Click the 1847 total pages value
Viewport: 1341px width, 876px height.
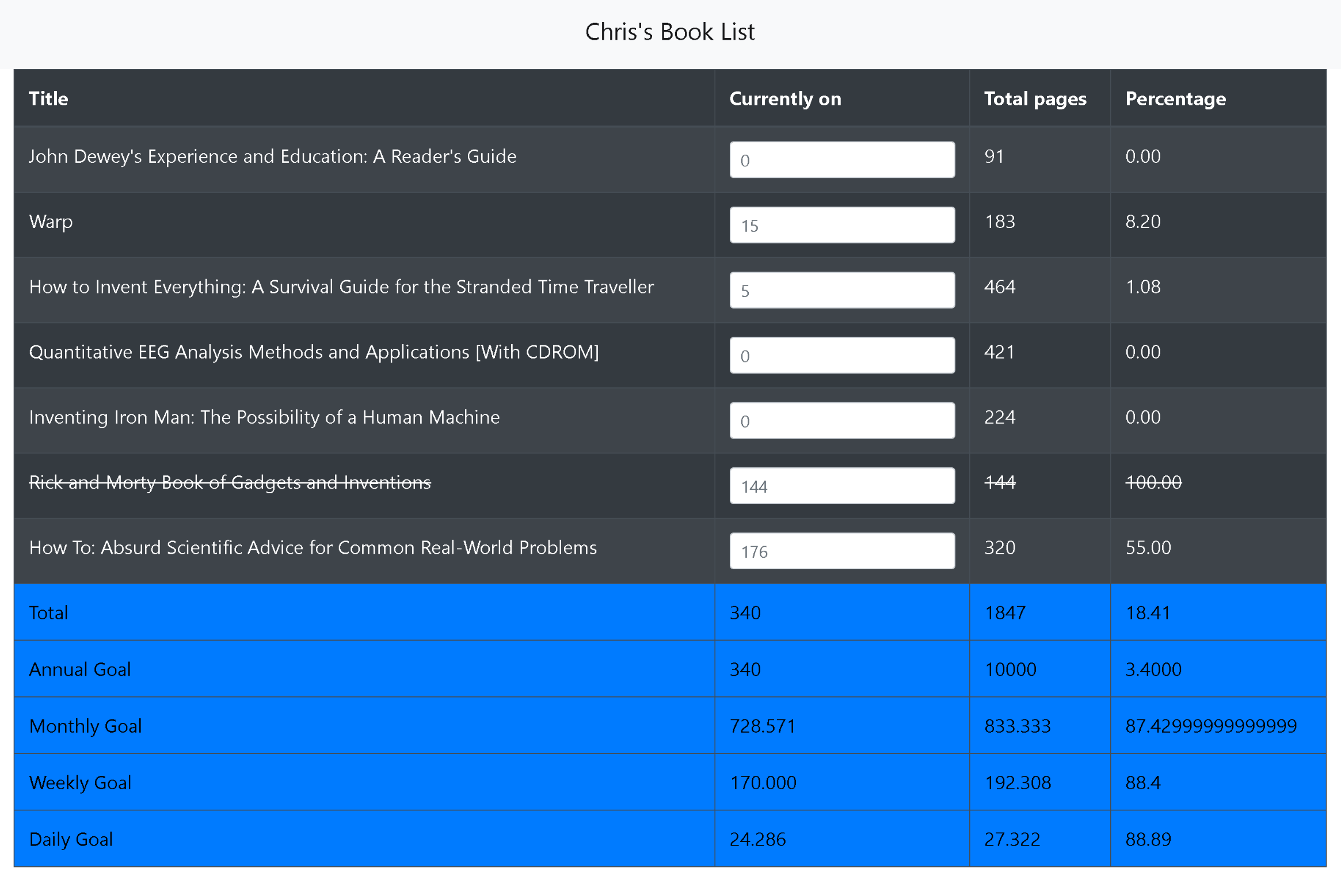(x=1005, y=612)
